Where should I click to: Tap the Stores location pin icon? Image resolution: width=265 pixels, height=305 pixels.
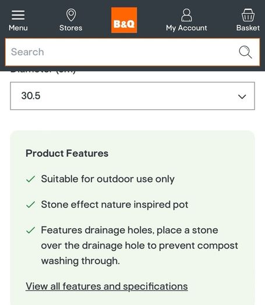pos(71,15)
